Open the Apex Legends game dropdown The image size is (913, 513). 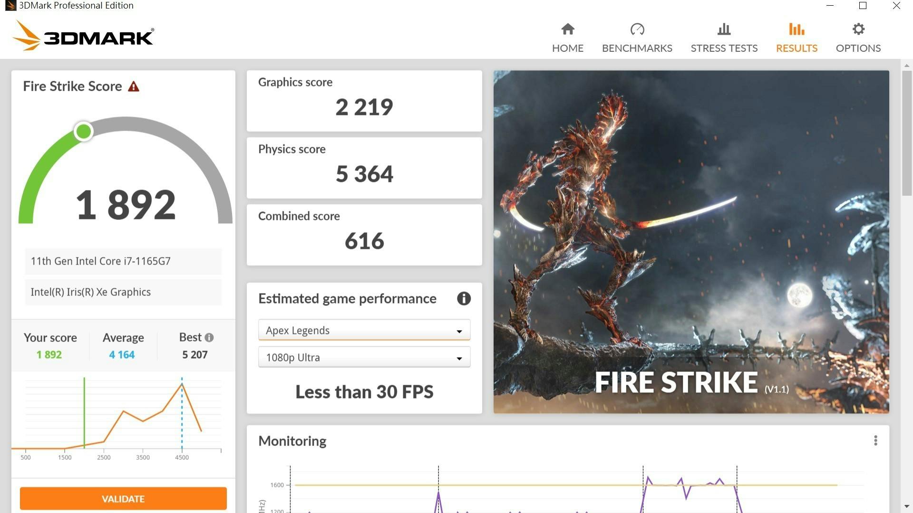click(364, 330)
